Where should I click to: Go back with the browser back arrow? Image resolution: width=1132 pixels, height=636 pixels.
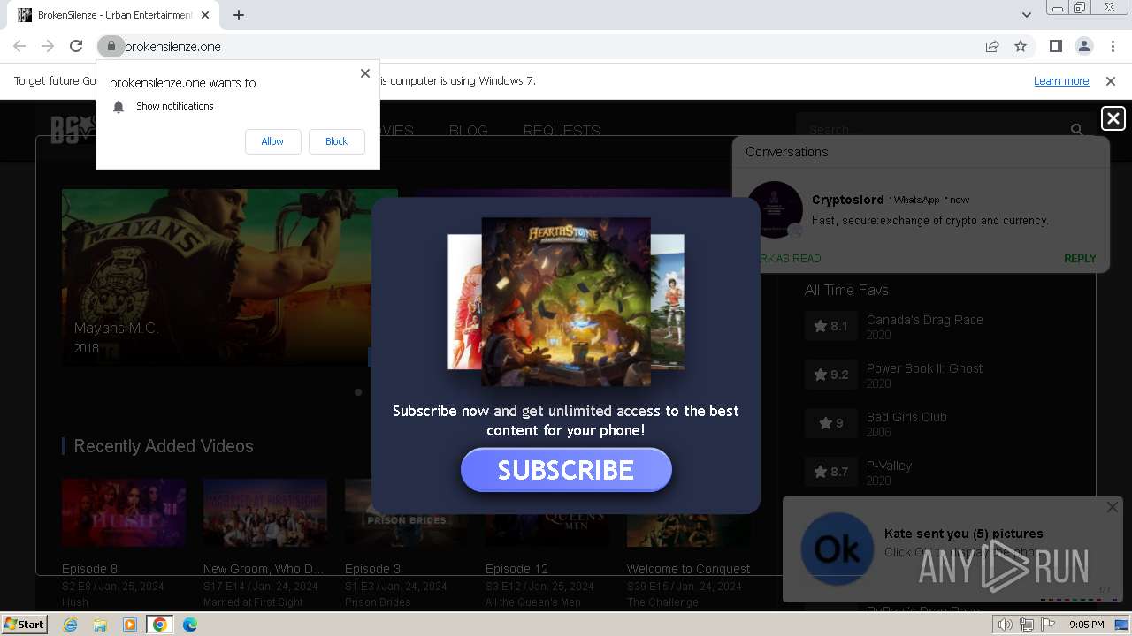click(19, 46)
